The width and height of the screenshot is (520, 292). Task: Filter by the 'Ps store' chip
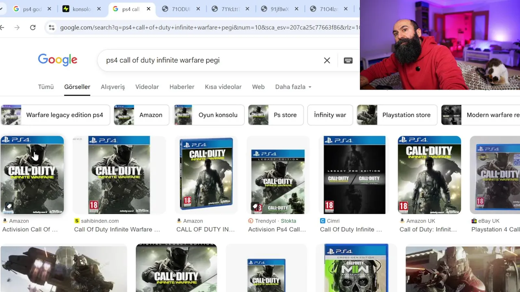pos(276,115)
